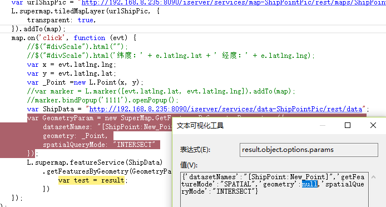Click the commented L.marker addTo(map) line
Image resolution: width=386 pixels, height=207 pixels.
coord(161,91)
